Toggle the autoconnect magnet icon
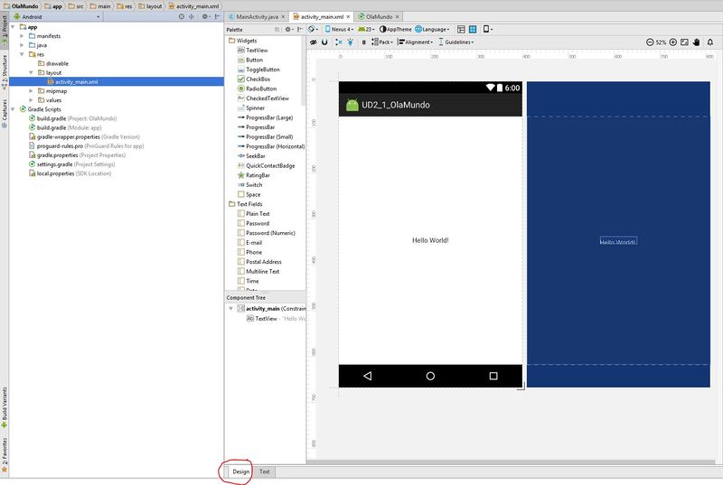 (324, 42)
